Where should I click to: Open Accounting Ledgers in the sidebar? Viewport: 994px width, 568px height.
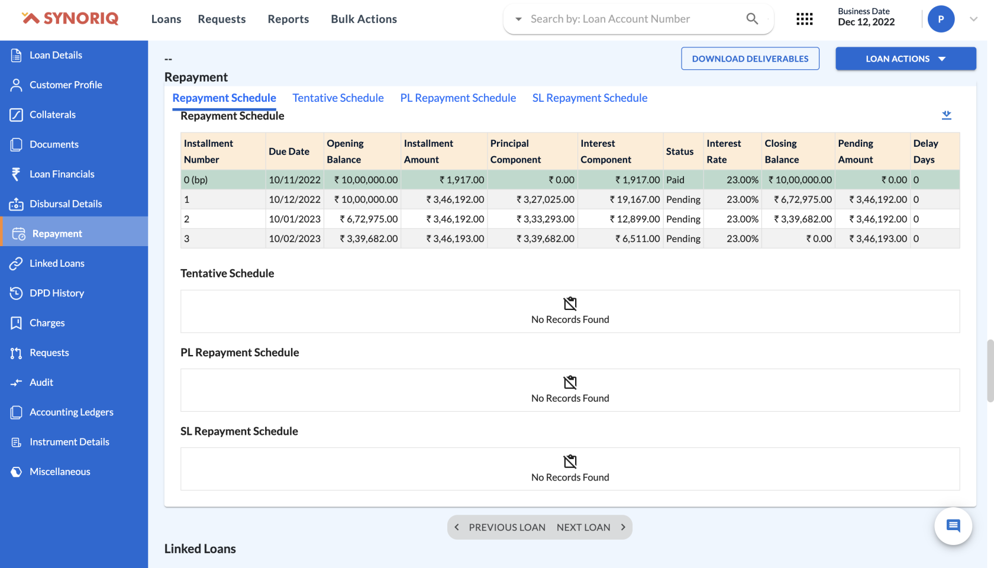[x=74, y=412]
